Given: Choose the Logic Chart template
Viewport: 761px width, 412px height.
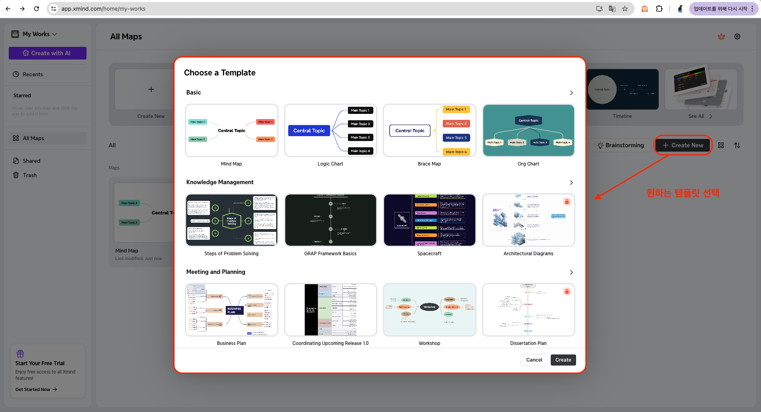Looking at the screenshot, I should pyautogui.click(x=330, y=131).
